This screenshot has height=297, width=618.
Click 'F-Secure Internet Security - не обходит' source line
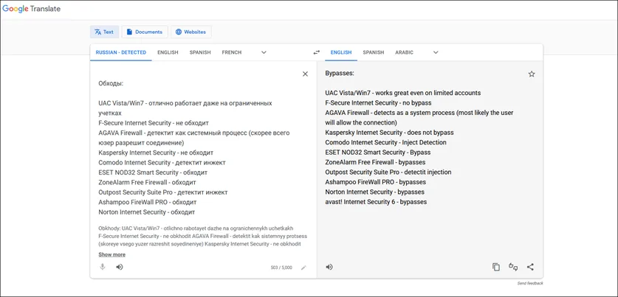pyautogui.click(x=154, y=123)
